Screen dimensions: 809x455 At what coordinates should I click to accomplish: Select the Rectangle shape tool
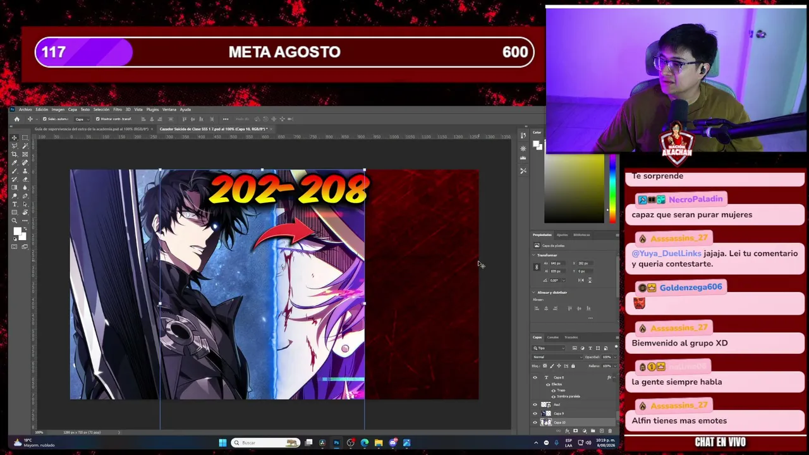(15, 212)
